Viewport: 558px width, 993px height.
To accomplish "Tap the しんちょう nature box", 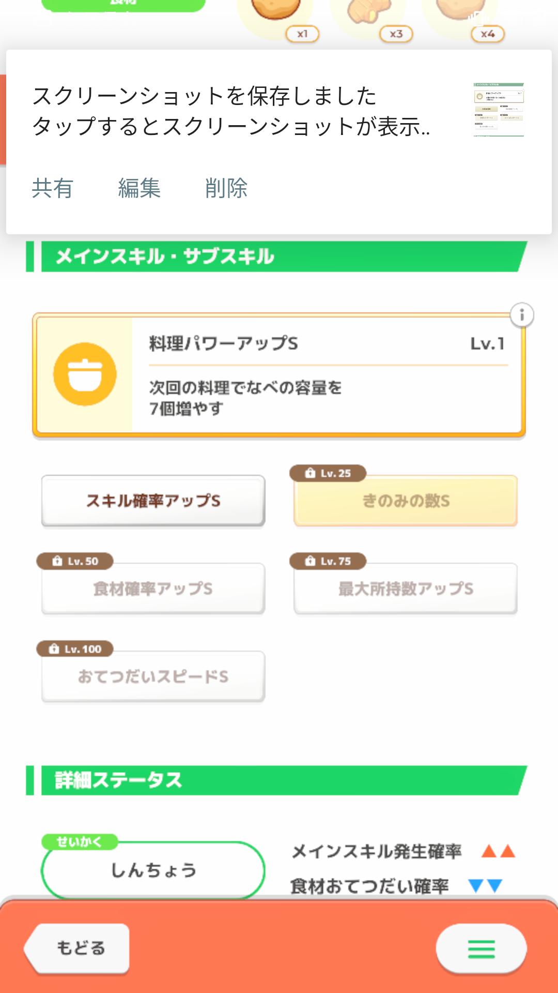I will pyautogui.click(x=153, y=870).
